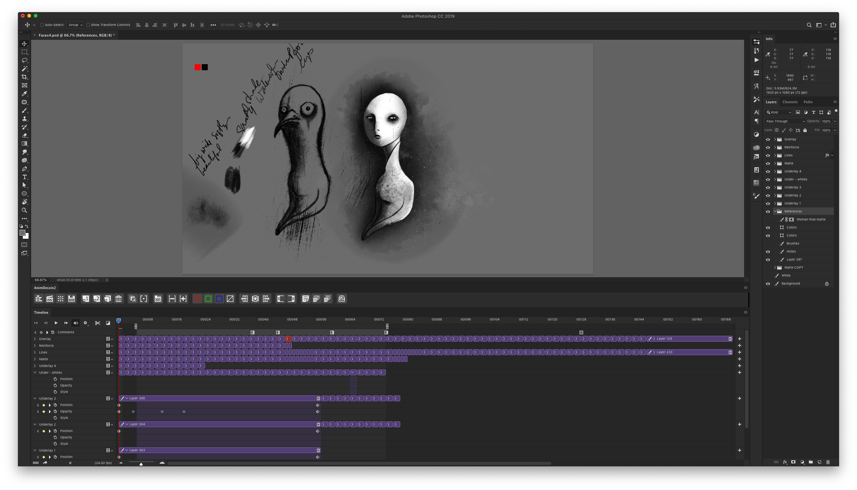Select the Brush tool
Screen dimensions: 857x490
coord(24,110)
